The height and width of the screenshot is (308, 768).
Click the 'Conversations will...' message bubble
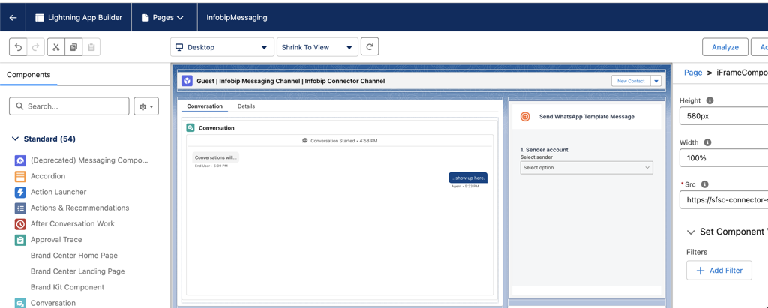tap(215, 157)
